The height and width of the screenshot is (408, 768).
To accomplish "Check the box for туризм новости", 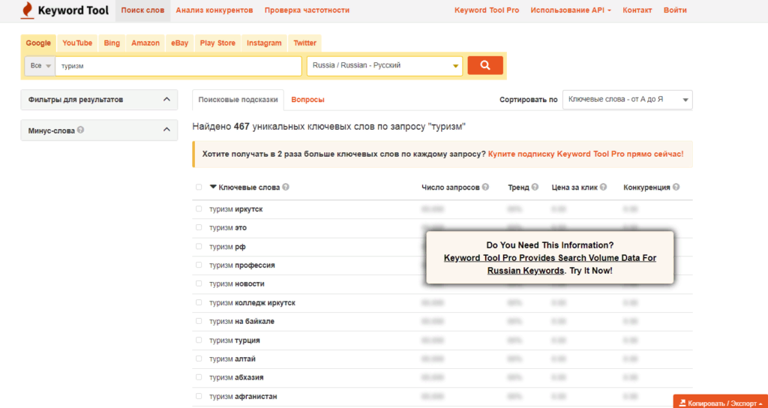I will (198, 283).
